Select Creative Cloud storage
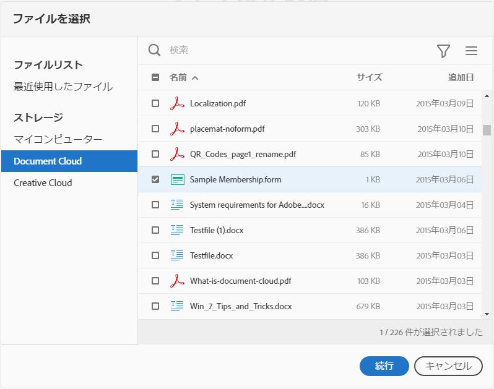The width and height of the screenshot is (494, 389). pyautogui.click(x=43, y=183)
